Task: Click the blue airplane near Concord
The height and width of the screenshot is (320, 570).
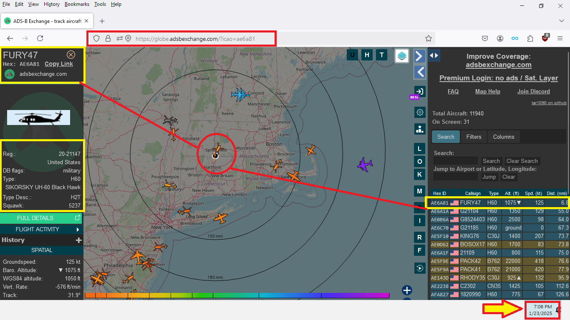Action: click(x=240, y=95)
